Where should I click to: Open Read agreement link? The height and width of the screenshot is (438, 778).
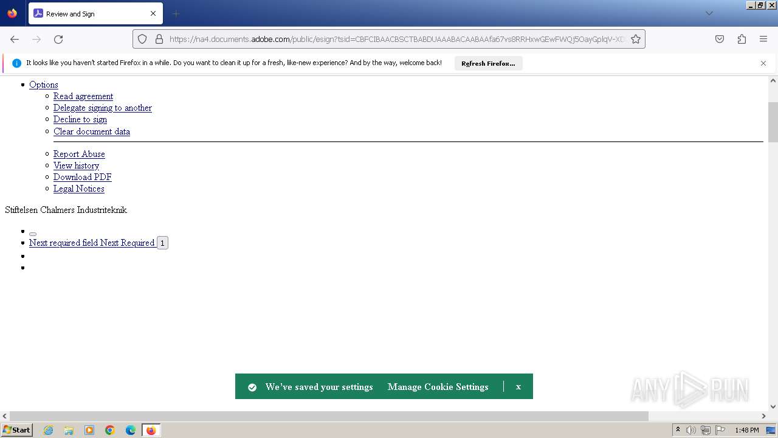point(83,96)
